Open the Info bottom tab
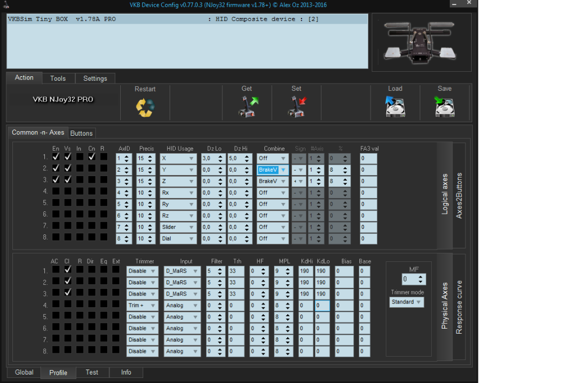 pos(126,372)
